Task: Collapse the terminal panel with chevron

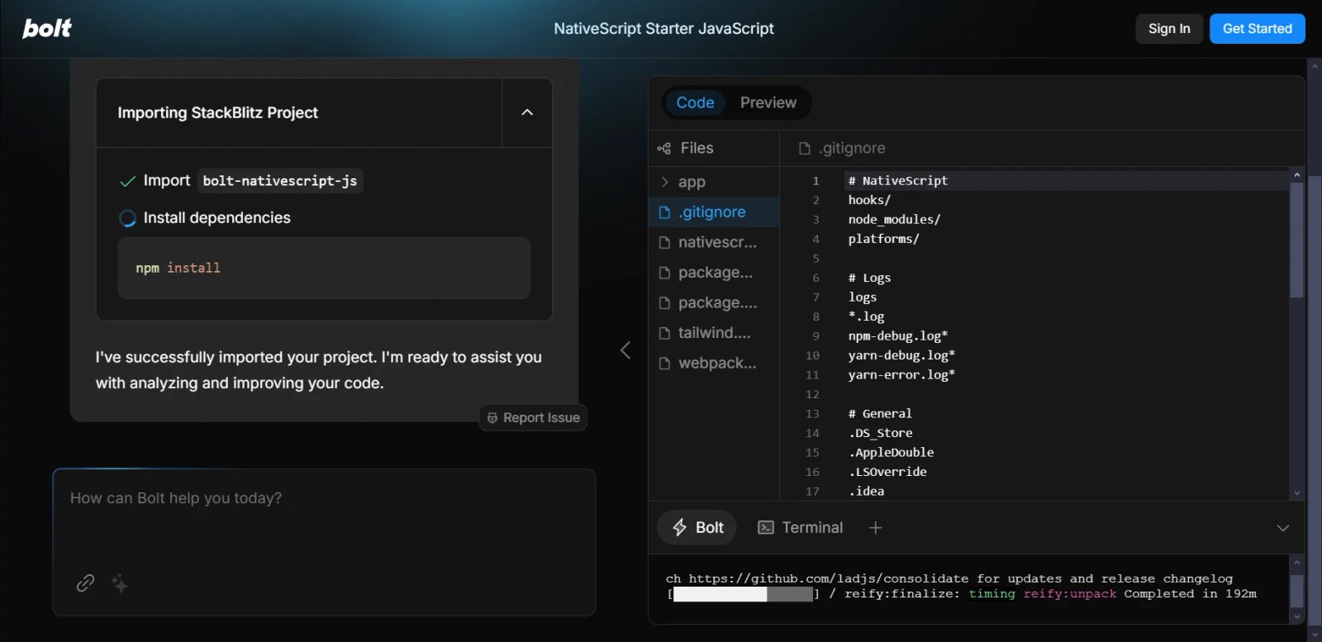Action: tap(1283, 528)
